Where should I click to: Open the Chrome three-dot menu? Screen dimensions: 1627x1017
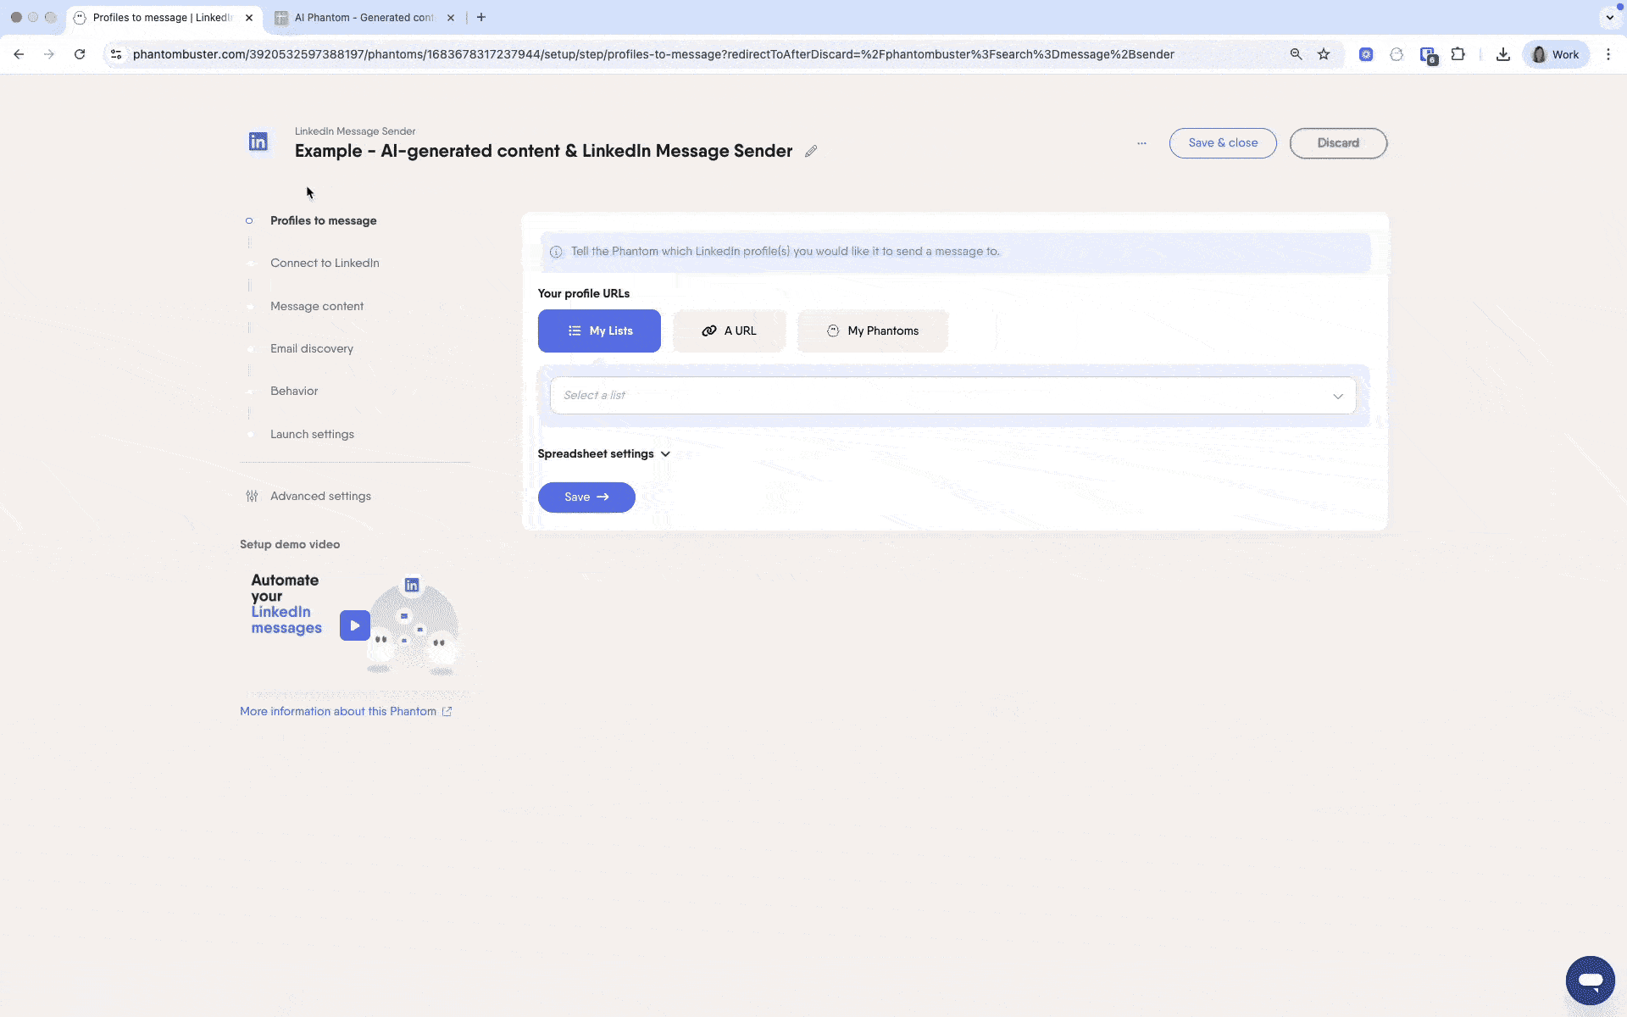pos(1608,54)
